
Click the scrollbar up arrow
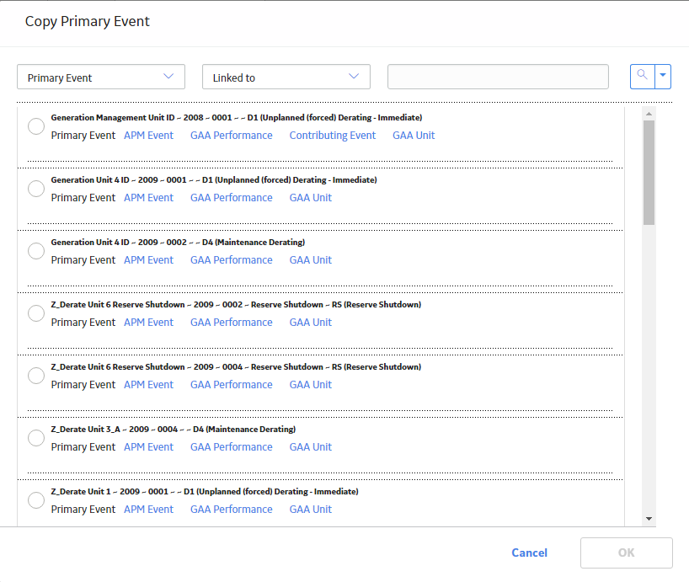(x=649, y=114)
